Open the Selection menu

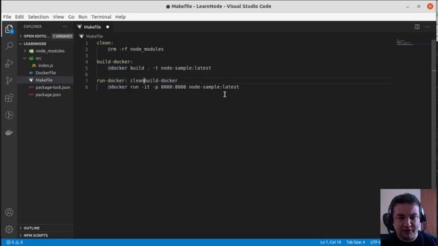[38, 17]
